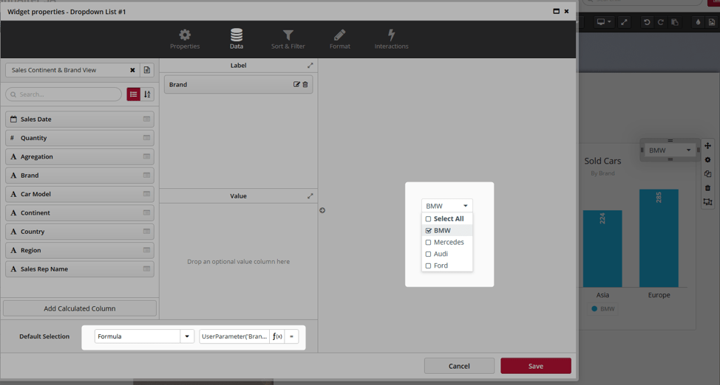Close the Widget properties dialog
Viewport: 720px width, 385px height.
[x=567, y=11]
